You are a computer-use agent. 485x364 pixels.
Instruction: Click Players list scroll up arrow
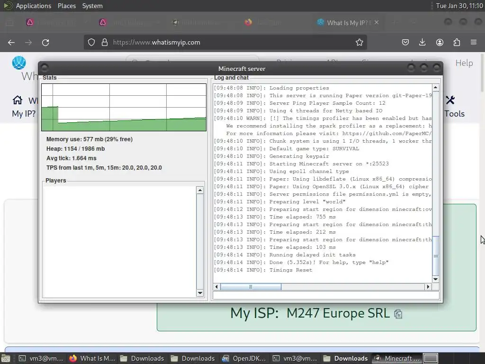[200, 190]
